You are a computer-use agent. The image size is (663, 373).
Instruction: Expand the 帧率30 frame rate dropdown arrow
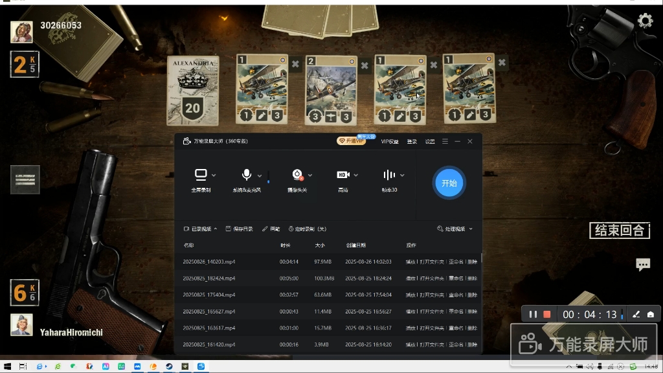(x=402, y=175)
